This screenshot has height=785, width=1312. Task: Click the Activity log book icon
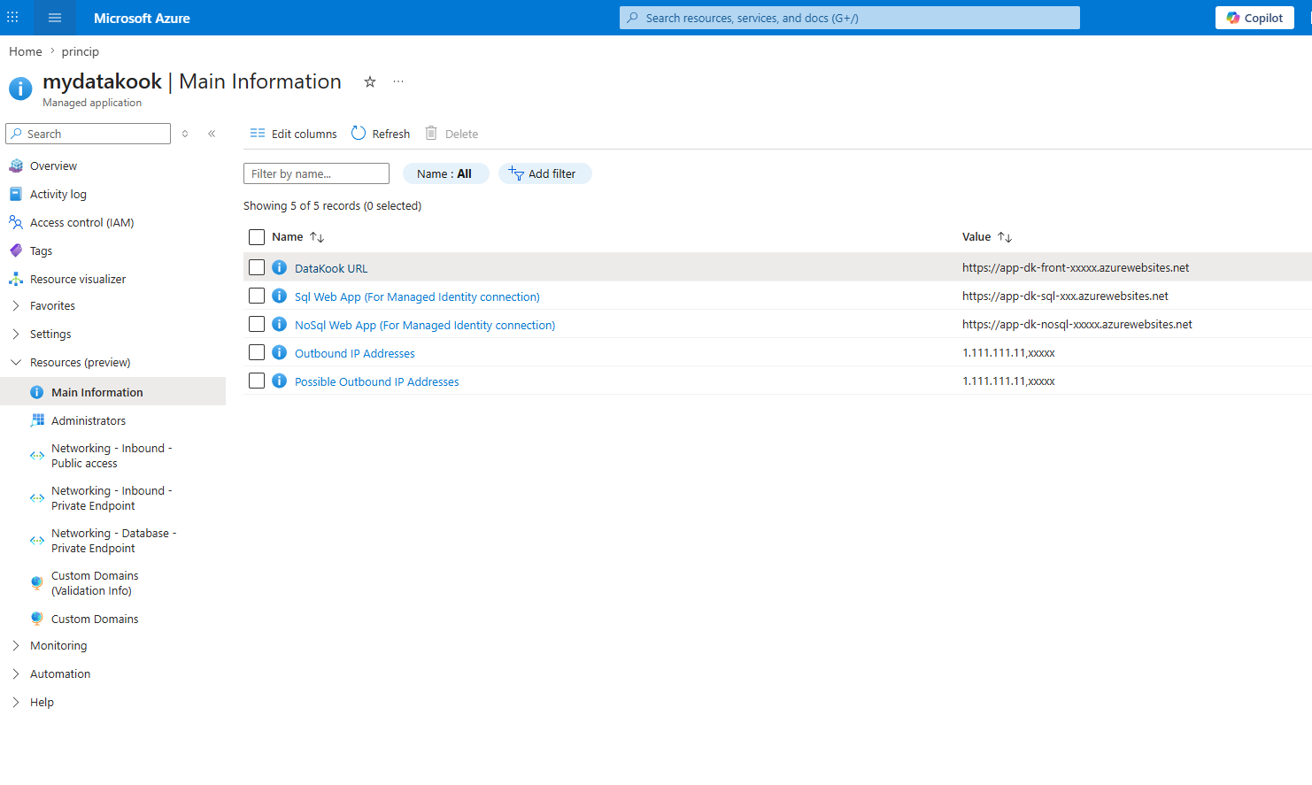pos(16,194)
